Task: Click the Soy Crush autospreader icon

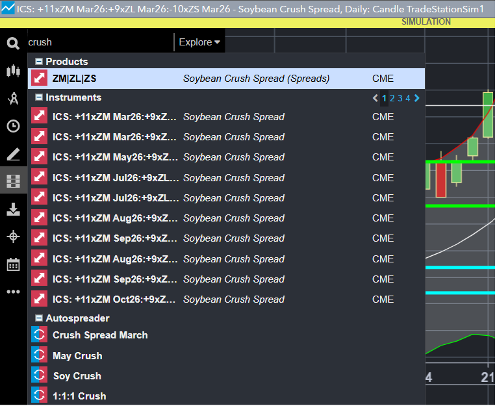Action: coord(39,375)
